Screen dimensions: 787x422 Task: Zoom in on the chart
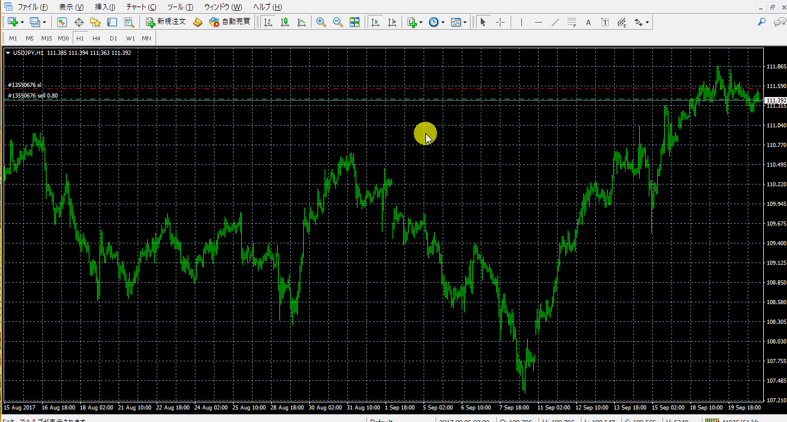click(x=321, y=22)
